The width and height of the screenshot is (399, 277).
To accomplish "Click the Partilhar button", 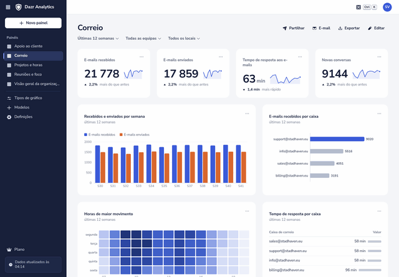I will click(x=294, y=28).
